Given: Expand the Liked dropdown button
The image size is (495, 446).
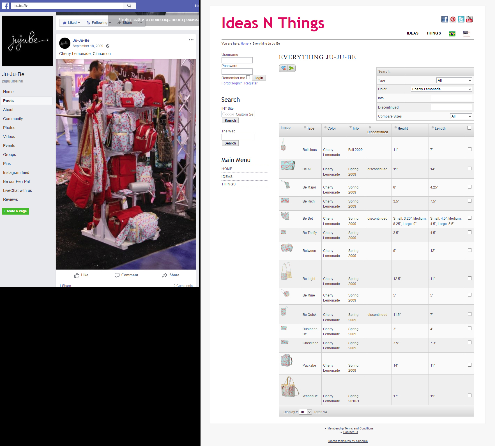Looking at the screenshot, I should pos(71,23).
